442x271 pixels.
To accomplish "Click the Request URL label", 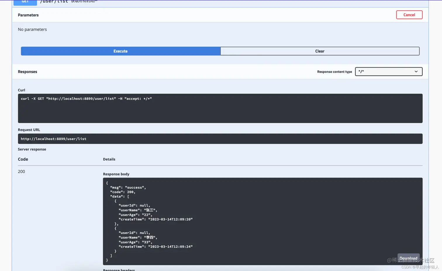I will pos(29,130).
